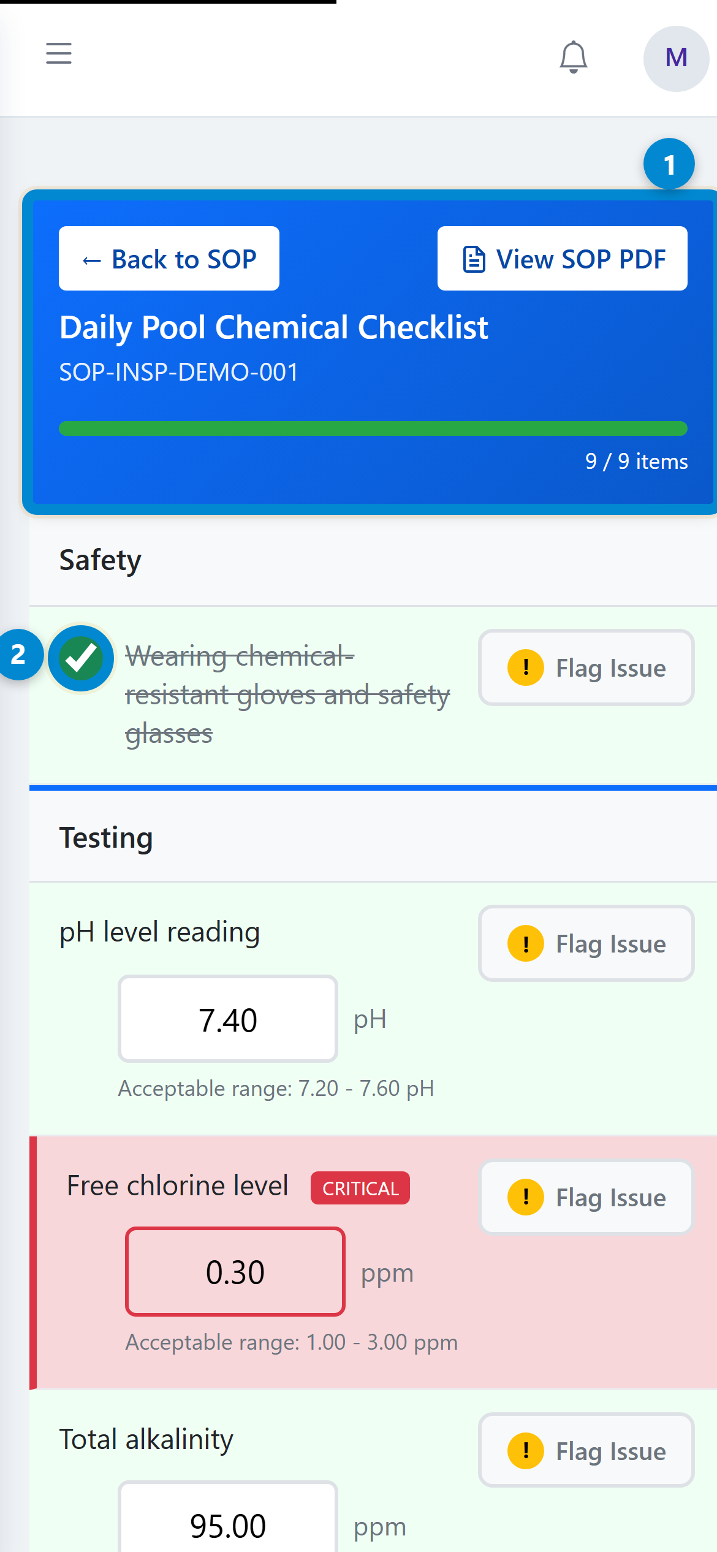The image size is (717, 1552).
Task: Flag Issue on pH level reading
Action: click(585, 944)
